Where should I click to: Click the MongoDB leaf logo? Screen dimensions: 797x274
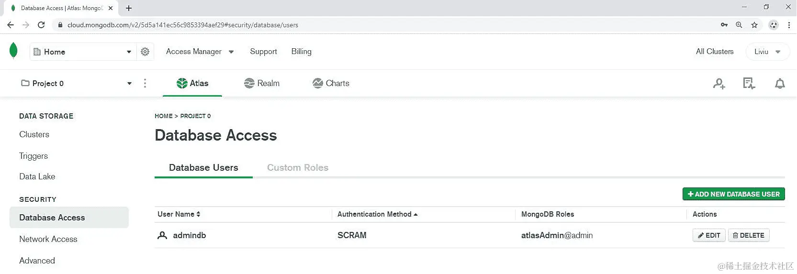[13, 50]
